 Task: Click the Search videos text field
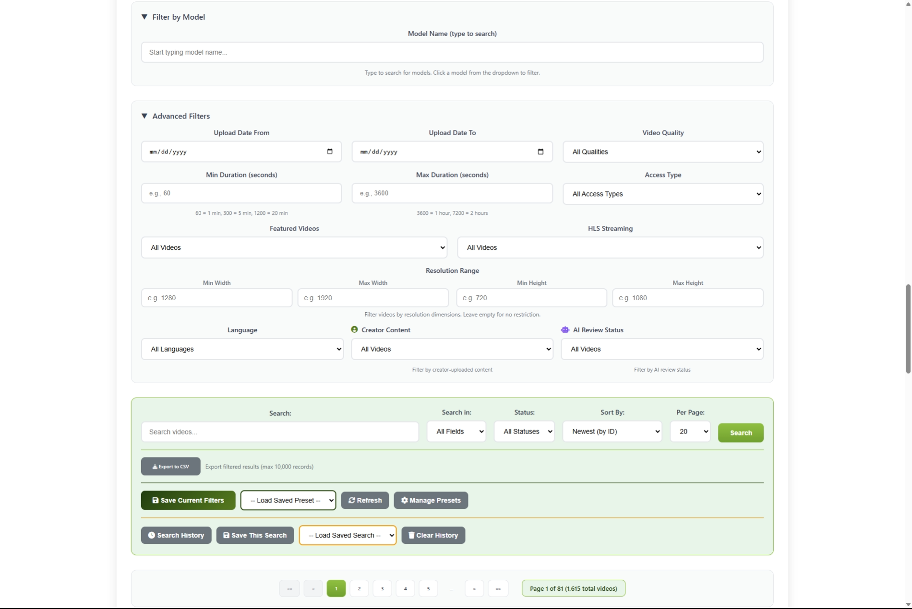tap(280, 432)
